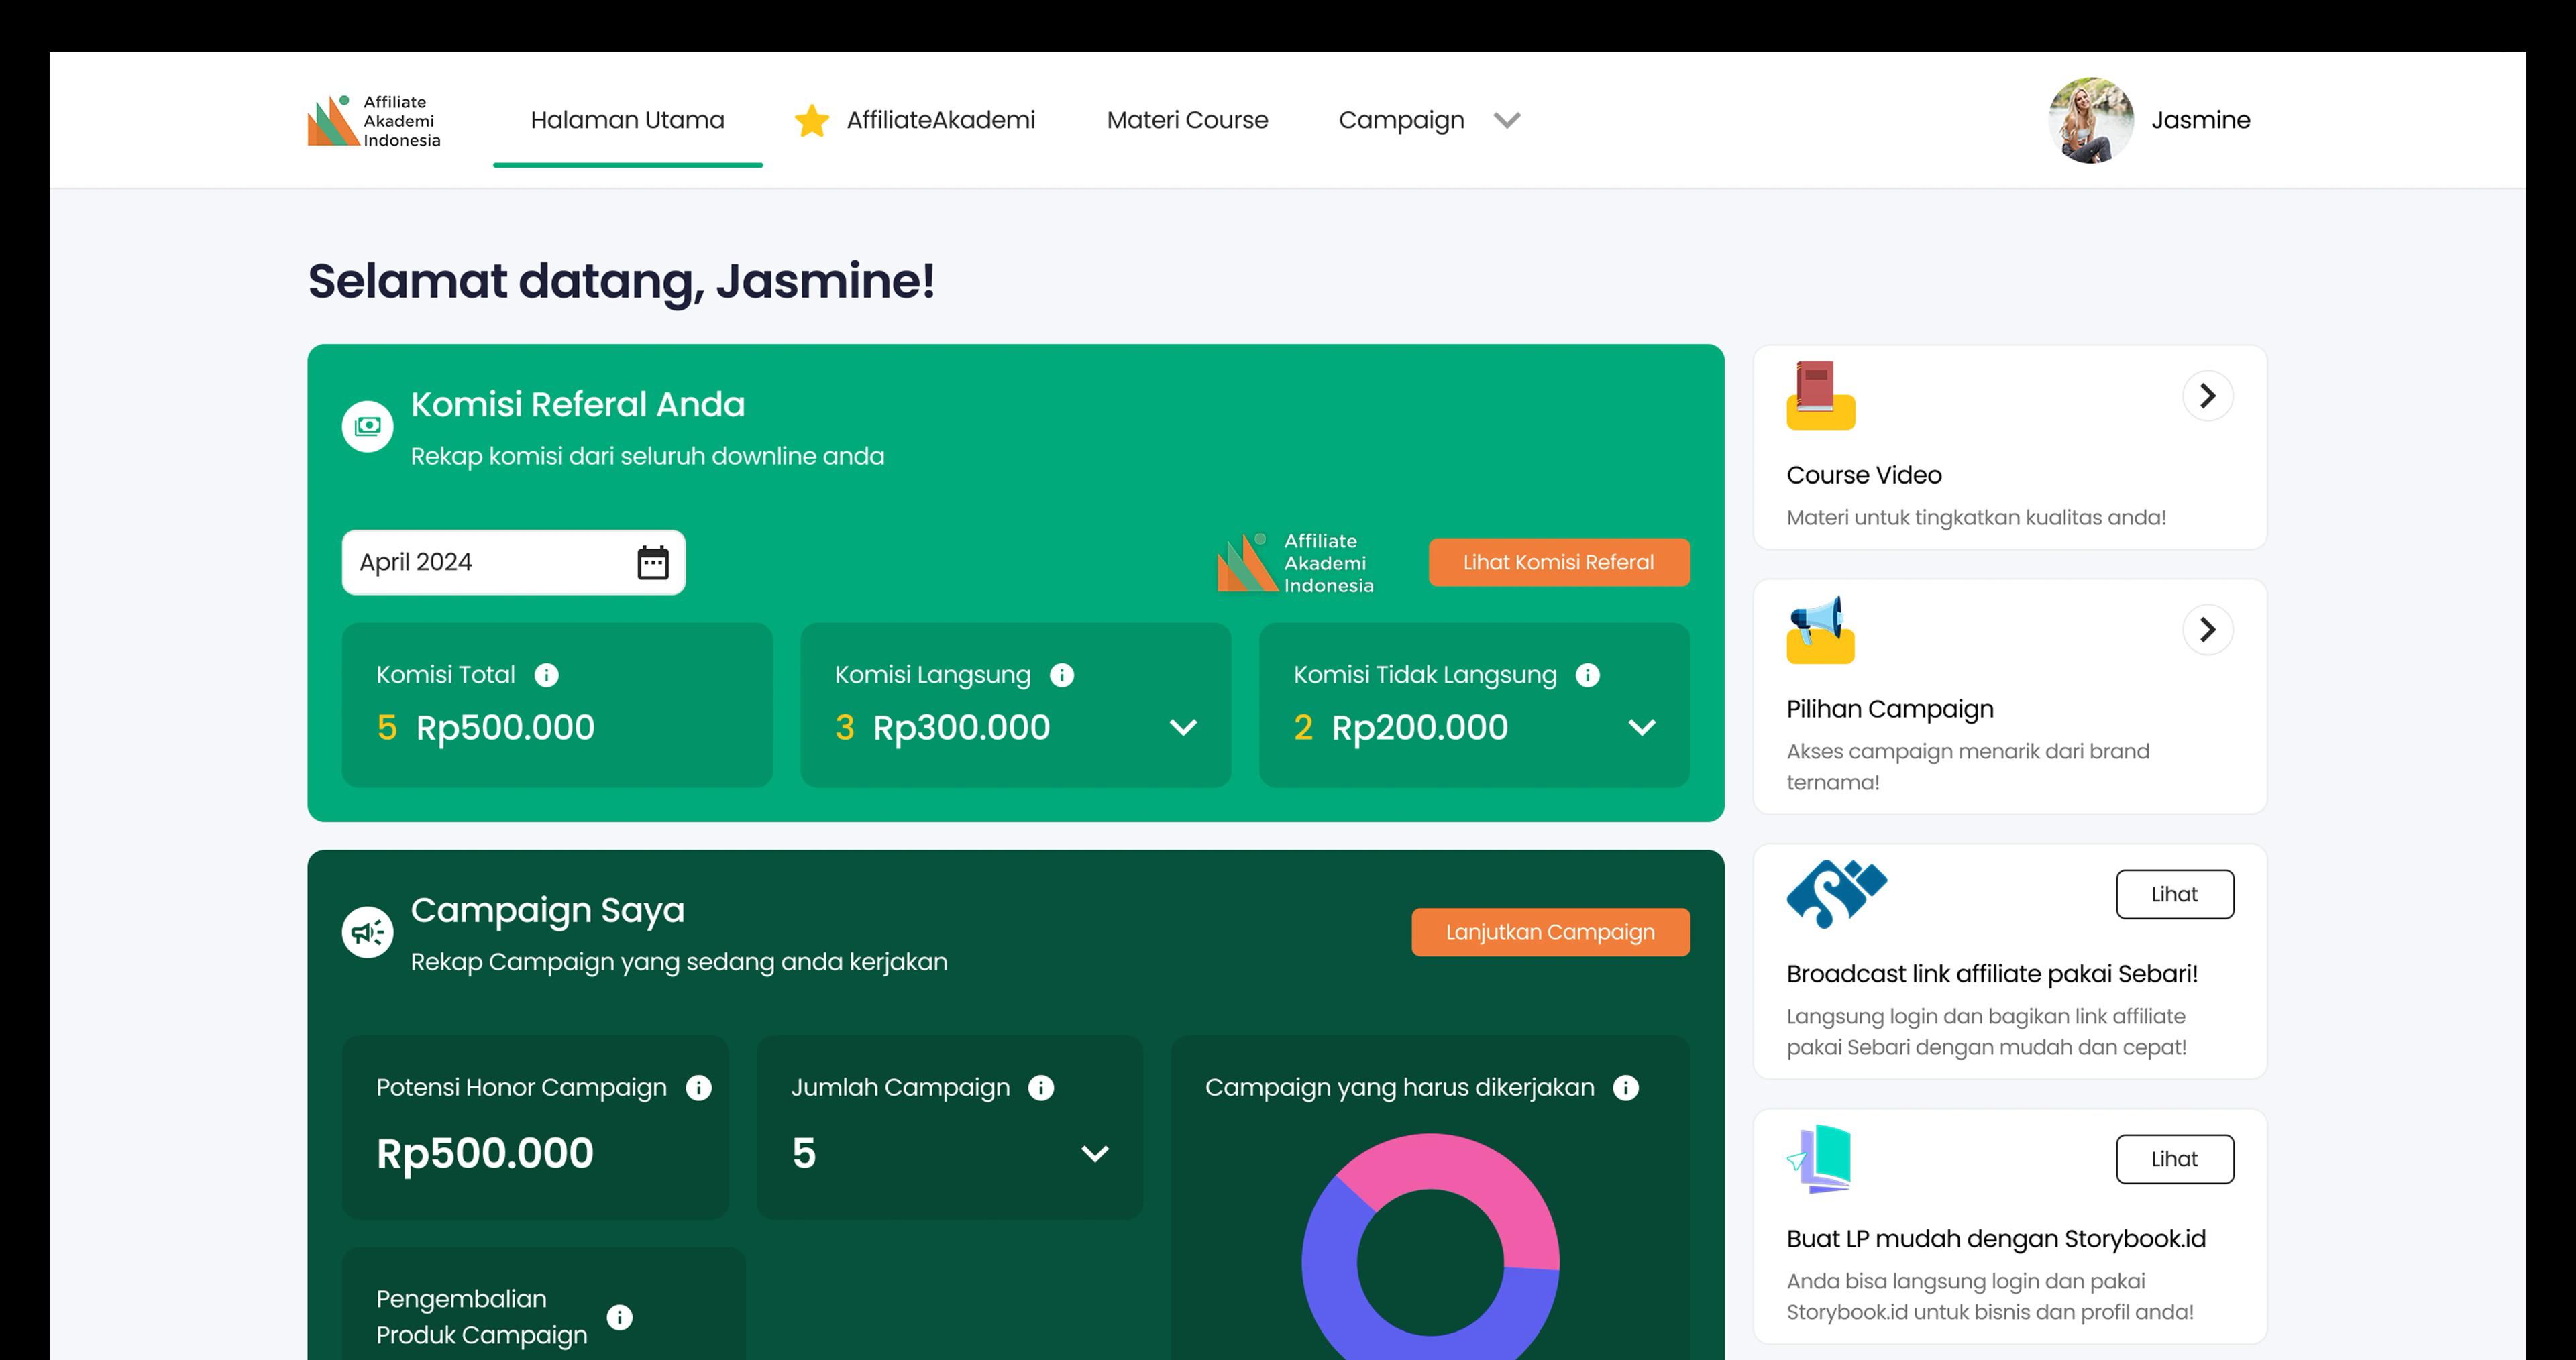Click the Sebari logo icon

pos(1837,894)
